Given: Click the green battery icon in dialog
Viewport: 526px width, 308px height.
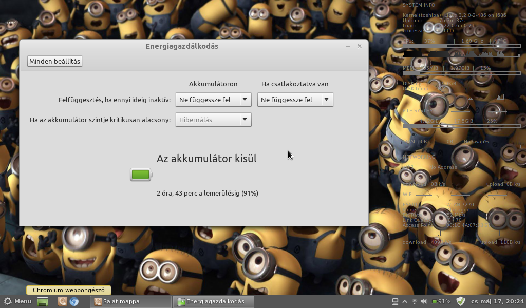Looking at the screenshot, I should [141, 175].
